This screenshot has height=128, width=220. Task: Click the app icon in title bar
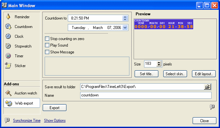4,5
